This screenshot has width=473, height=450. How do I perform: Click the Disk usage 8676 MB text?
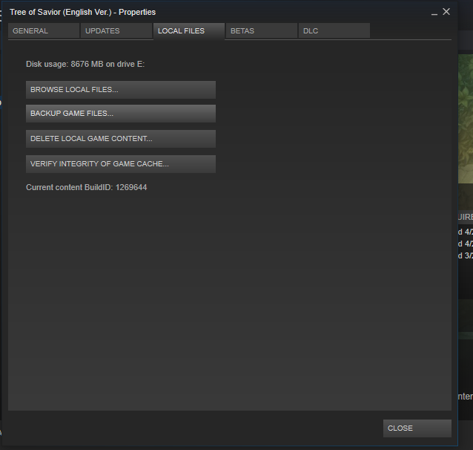(x=67, y=65)
